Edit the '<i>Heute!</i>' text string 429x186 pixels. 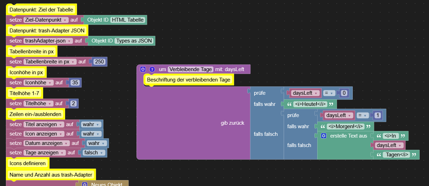pos(310,104)
